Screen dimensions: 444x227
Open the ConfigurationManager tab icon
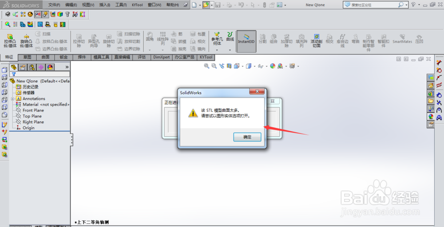32,67
